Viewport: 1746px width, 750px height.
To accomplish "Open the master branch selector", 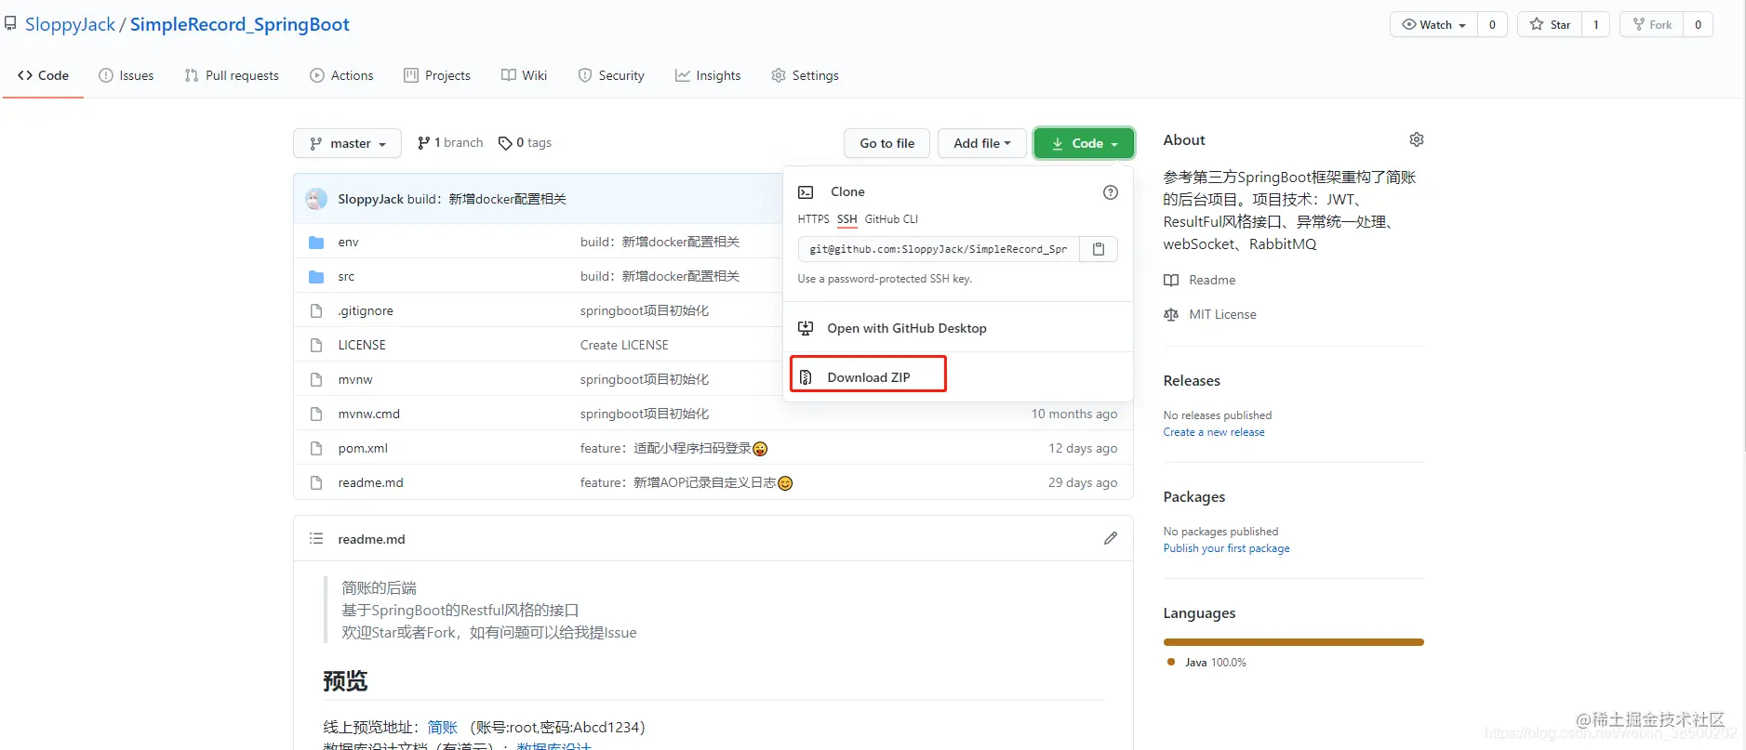I will pyautogui.click(x=347, y=143).
